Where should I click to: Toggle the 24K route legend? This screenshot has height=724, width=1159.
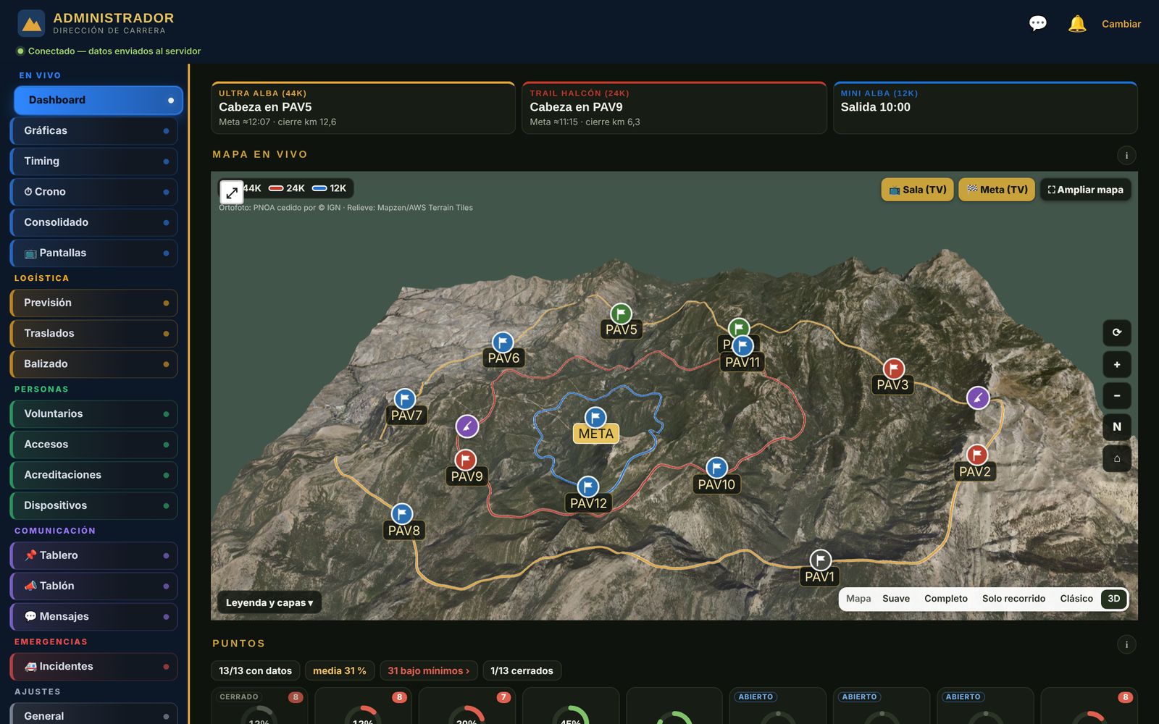point(287,188)
